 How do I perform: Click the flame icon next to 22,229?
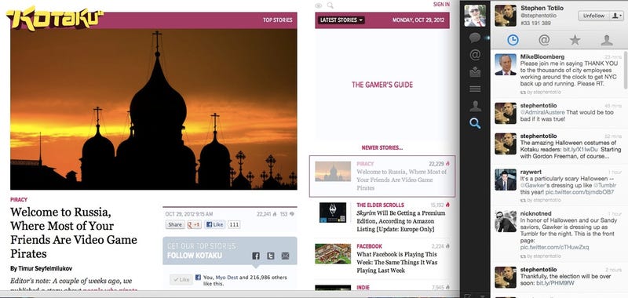[x=447, y=164]
